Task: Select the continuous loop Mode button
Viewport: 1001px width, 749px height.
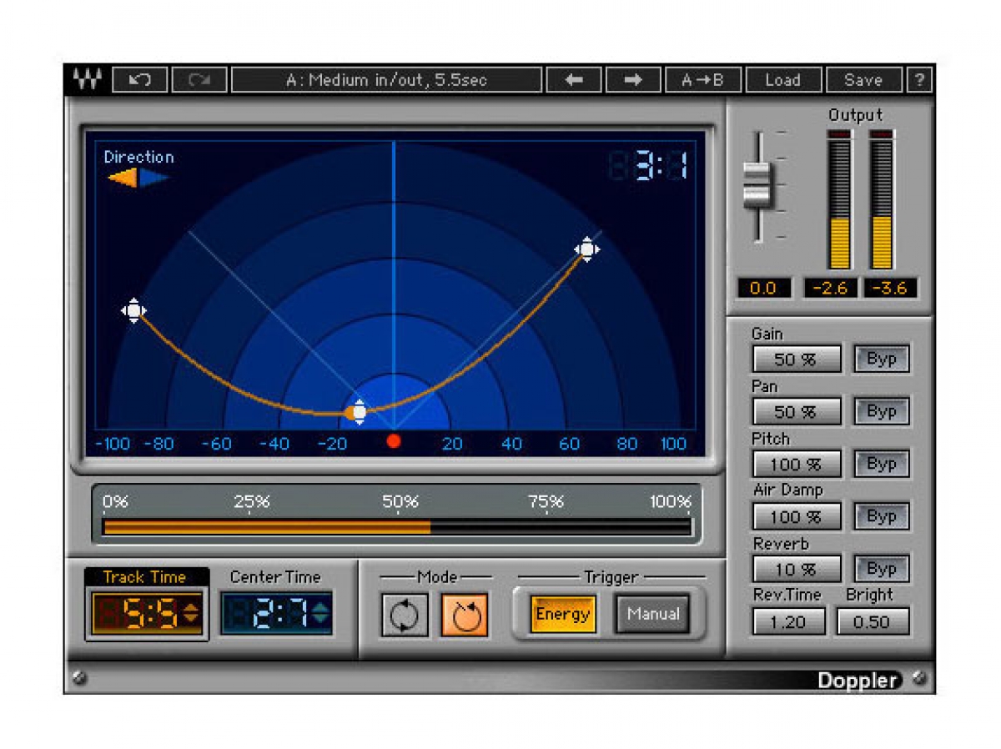Action: (405, 616)
